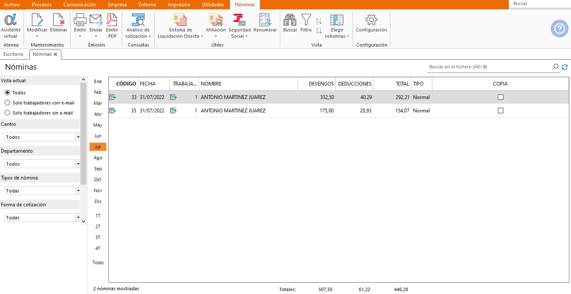Viewport: 571px width, 294px height.
Task: Click the help question mark button
Action: [x=559, y=29]
